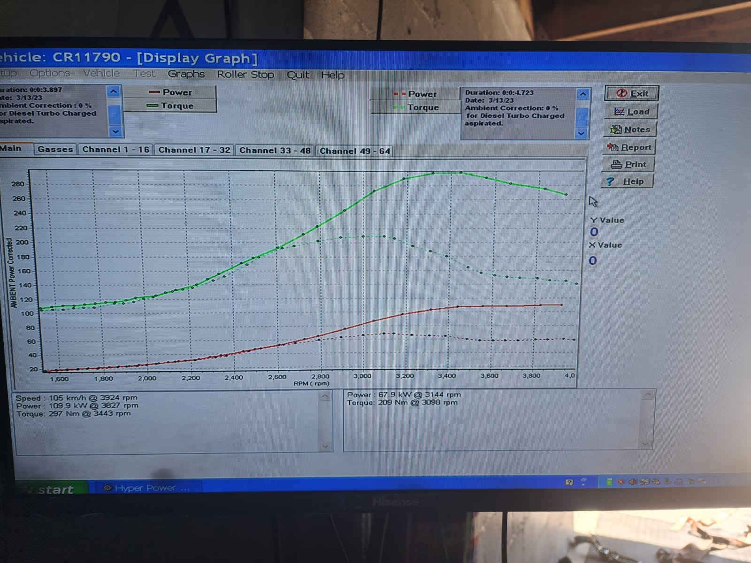This screenshot has height=563, width=751.
Task: Open the Load graph dialog
Action: (631, 111)
